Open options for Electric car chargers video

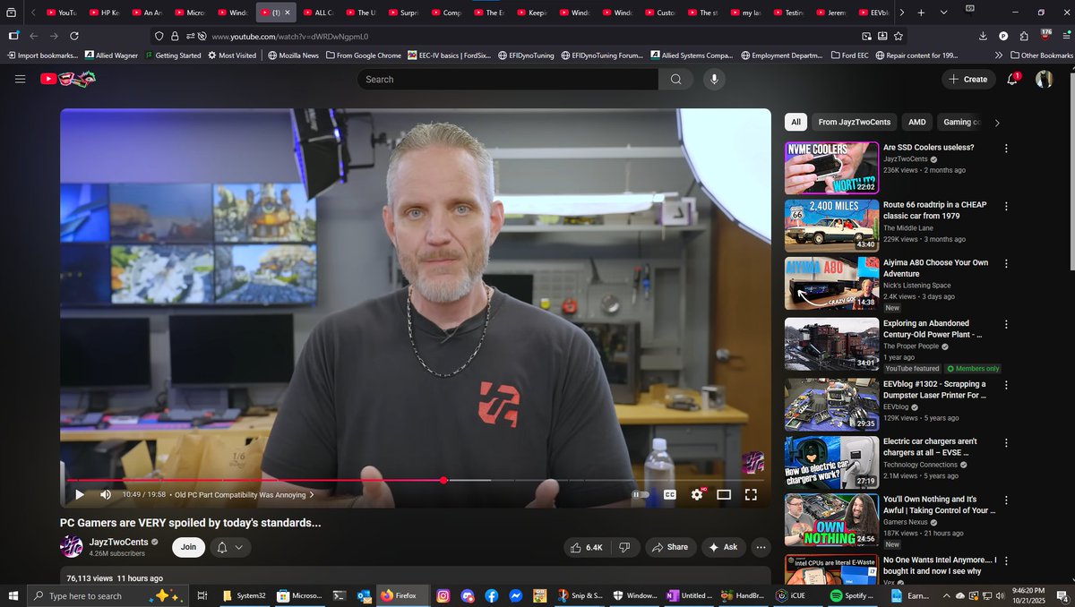(1006, 442)
